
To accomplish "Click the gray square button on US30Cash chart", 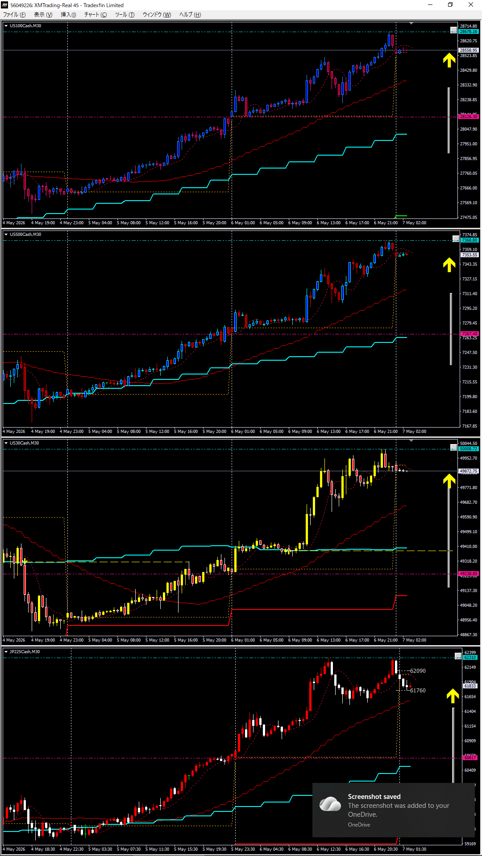I will pyautogui.click(x=453, y=447).
